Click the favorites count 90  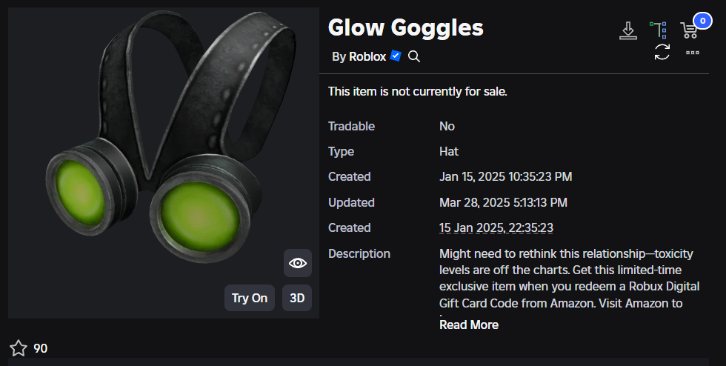pyautogui.click(x=41, y=348)
